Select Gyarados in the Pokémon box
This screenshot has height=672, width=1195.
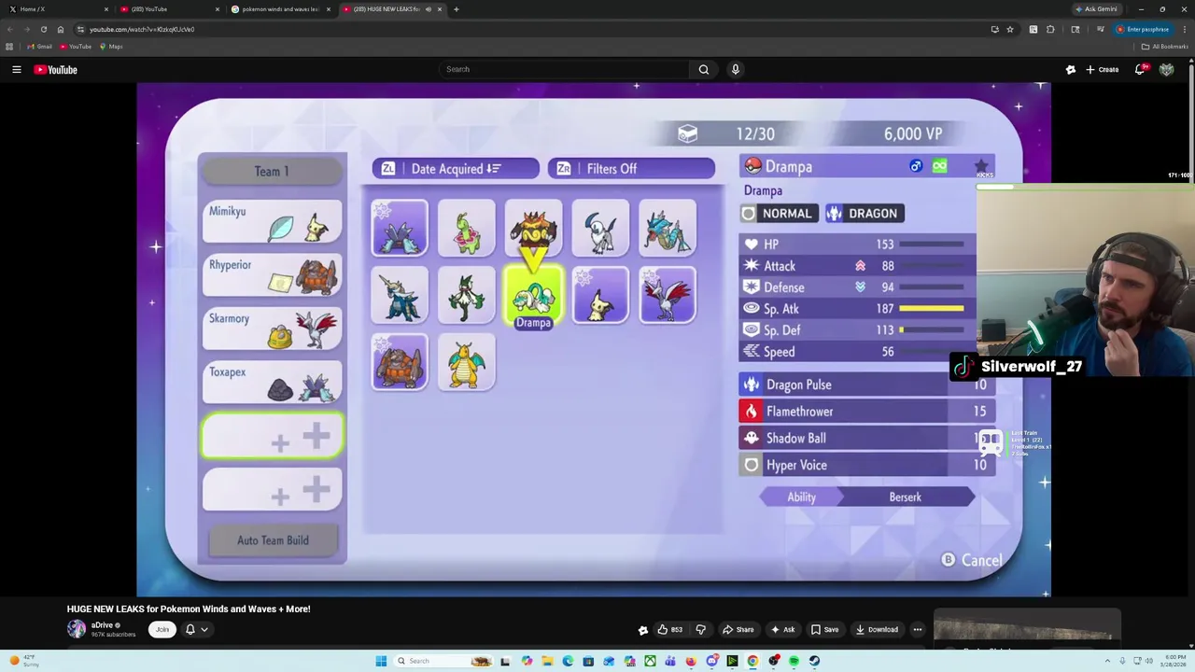tap(668, 229)
